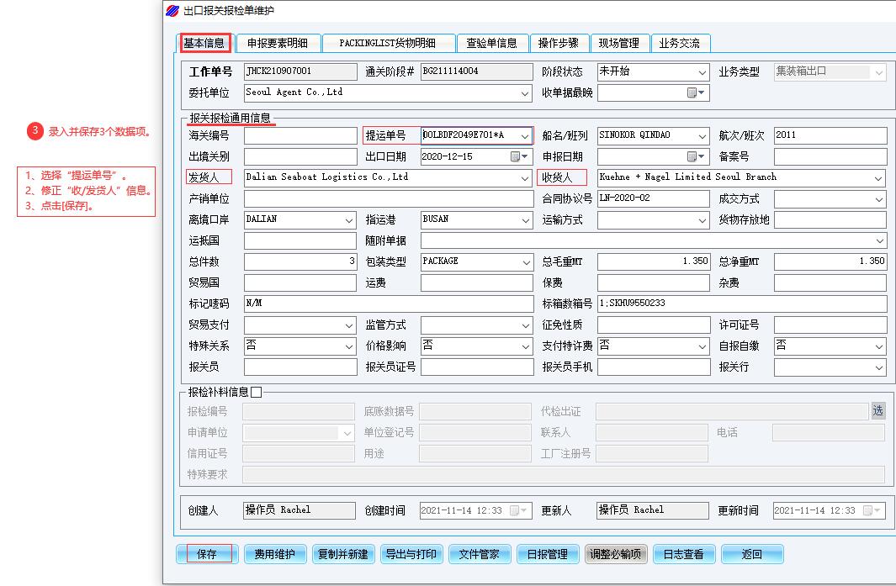Open 费用维护 from the bottom buttons
The image size is (896, 586).
275,554
